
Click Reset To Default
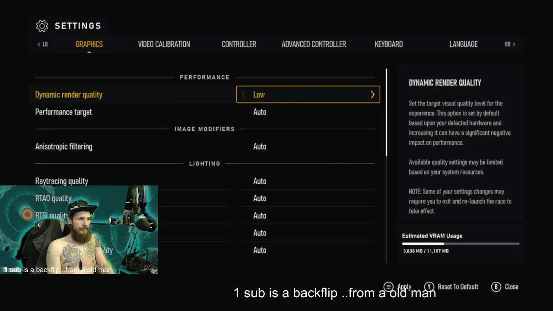click(x=458, y=287)
